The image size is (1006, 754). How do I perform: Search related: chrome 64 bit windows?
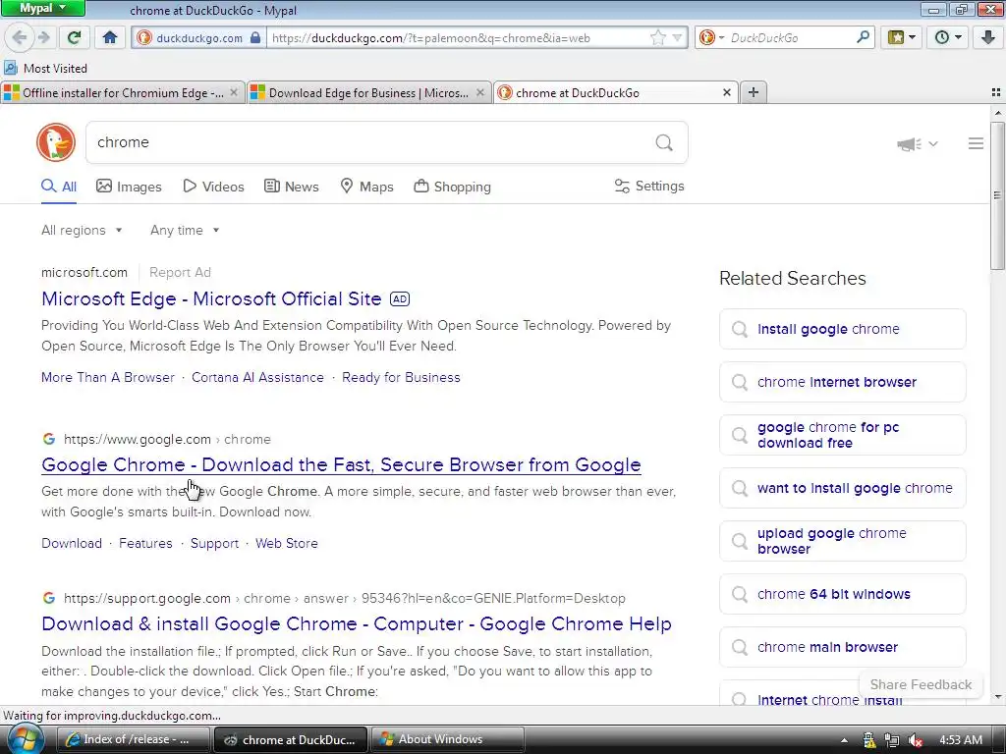tap(842, 594)
